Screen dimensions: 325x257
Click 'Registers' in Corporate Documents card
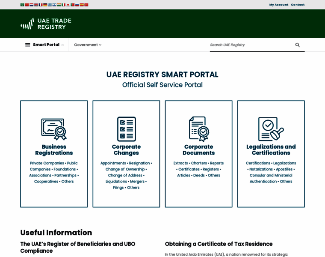(x=210, y=169)
